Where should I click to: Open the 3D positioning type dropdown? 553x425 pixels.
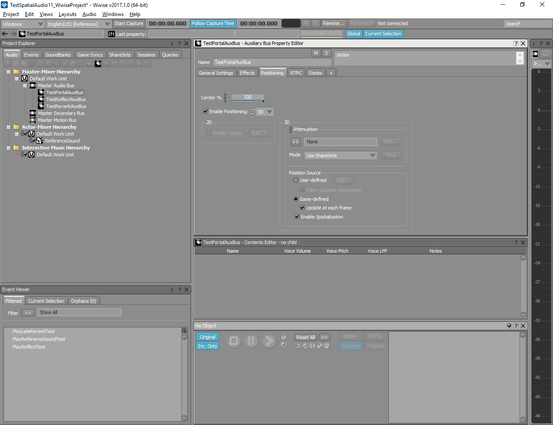265,112
